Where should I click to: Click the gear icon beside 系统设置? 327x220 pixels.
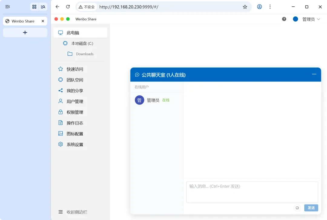61,144
